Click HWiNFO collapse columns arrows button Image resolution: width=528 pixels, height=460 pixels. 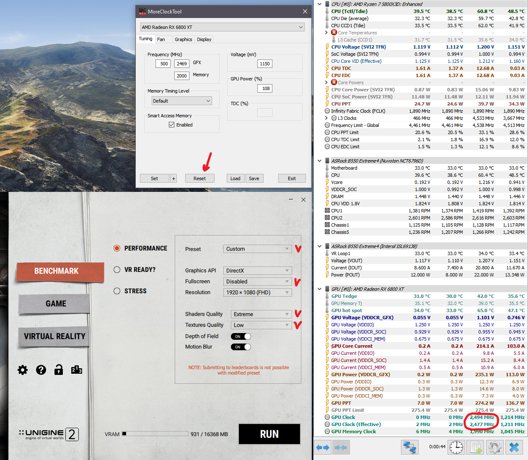tap(341, 447)
